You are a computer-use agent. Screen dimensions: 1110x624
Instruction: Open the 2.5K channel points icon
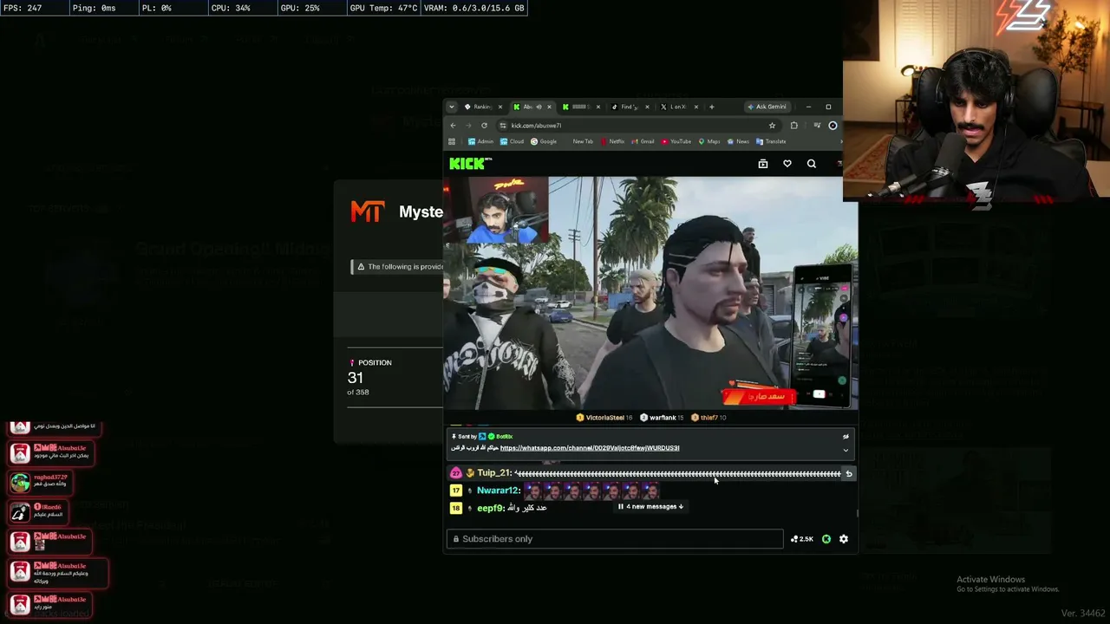802,539
